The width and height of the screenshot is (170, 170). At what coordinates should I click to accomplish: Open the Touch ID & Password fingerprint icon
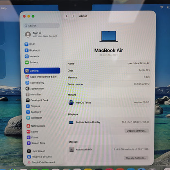click(x=29, y=162)
